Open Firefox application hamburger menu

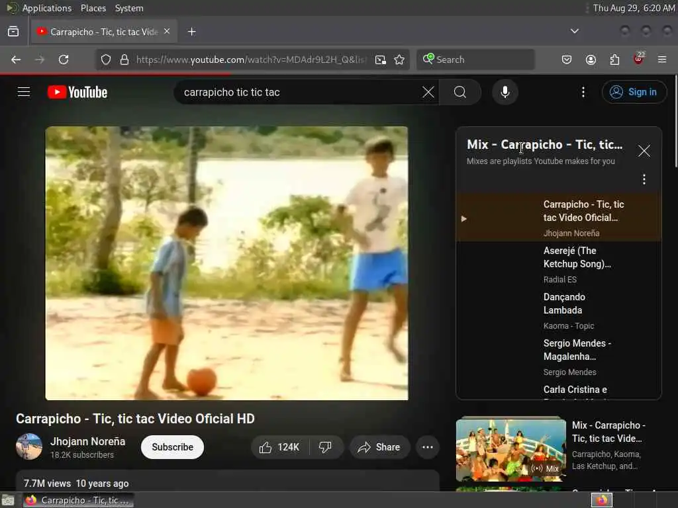(662, 60)
